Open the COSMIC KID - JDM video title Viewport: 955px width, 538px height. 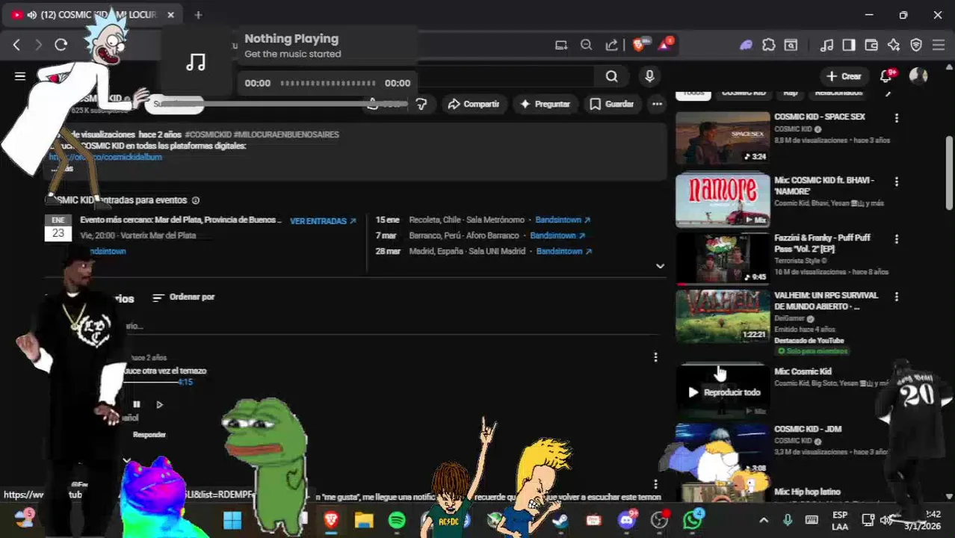pos(808,429)
